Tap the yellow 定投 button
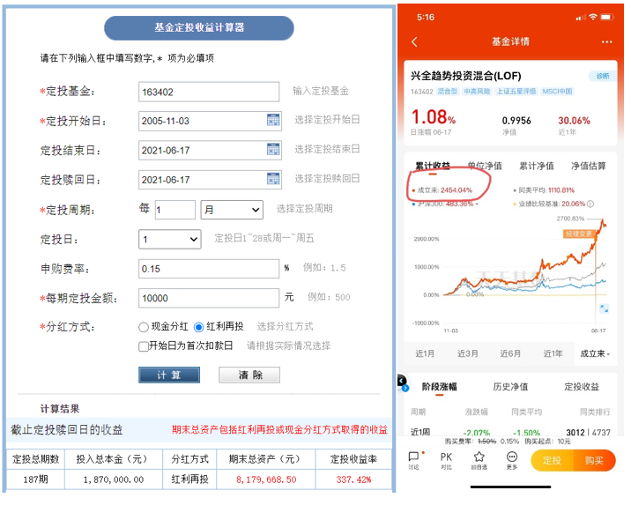Image resolution: width=631 pixels, height=520 pixels. tap(552, 460)
